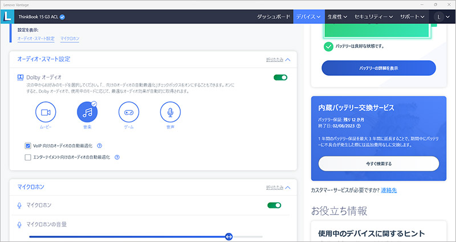Select the ゲーム (Game) Dolby mode icon
This screenshot has width=456, height=242.
click(129, 112)
